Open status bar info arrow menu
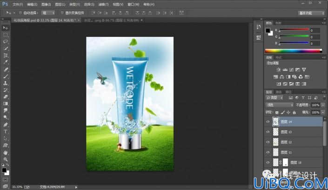 (x=76, y=187)
